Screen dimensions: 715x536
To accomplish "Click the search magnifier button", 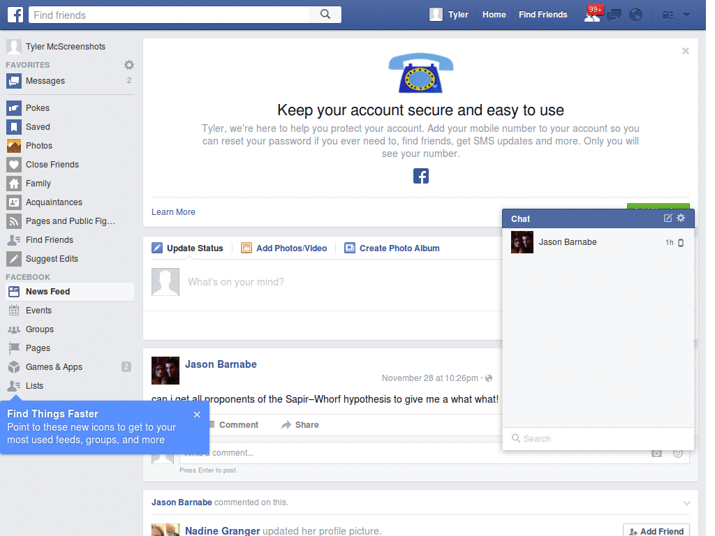I will click(325, 15).
